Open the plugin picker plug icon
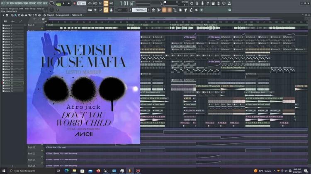This screenshot has width=311, height=174. coord(186,10)
